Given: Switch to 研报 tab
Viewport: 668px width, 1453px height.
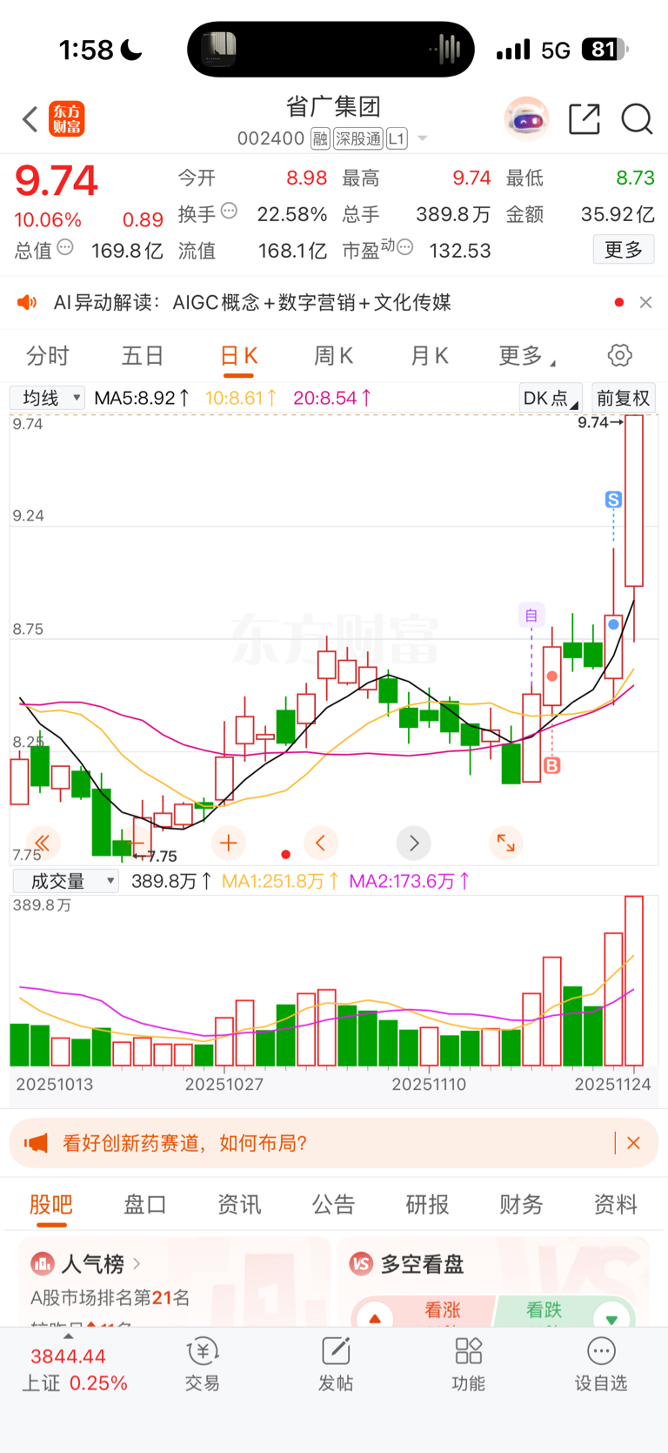Looking at the screenshot, I should [427, 1205].
